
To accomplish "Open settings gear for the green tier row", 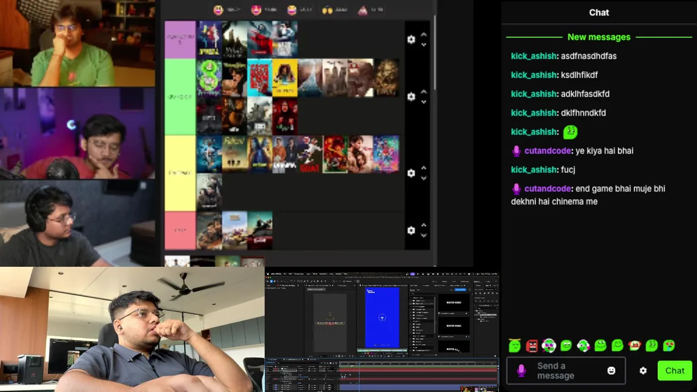I will [x=411, y=96].
